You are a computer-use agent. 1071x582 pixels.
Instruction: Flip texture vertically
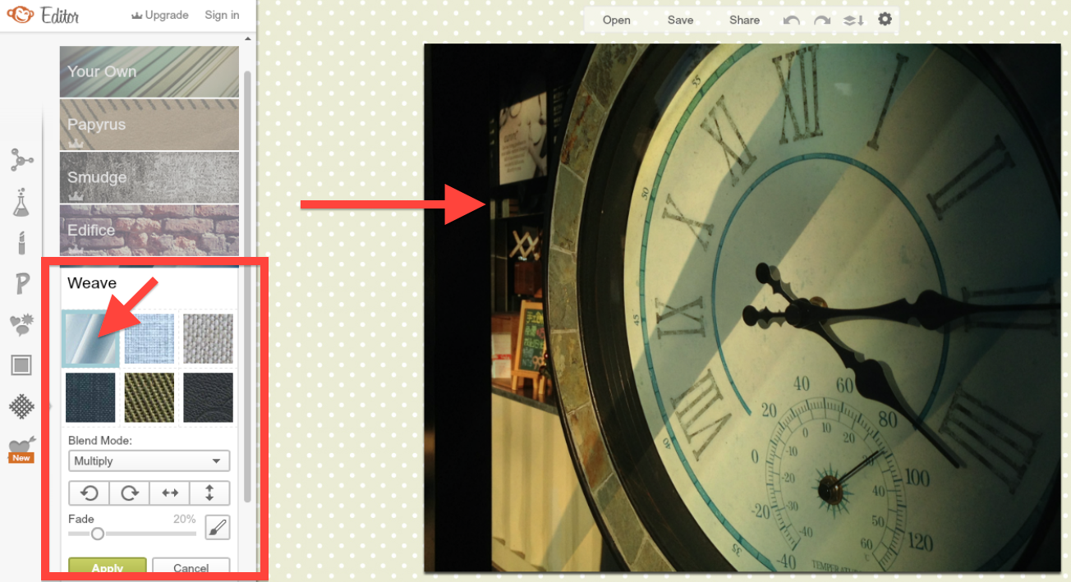coord(209,493)
